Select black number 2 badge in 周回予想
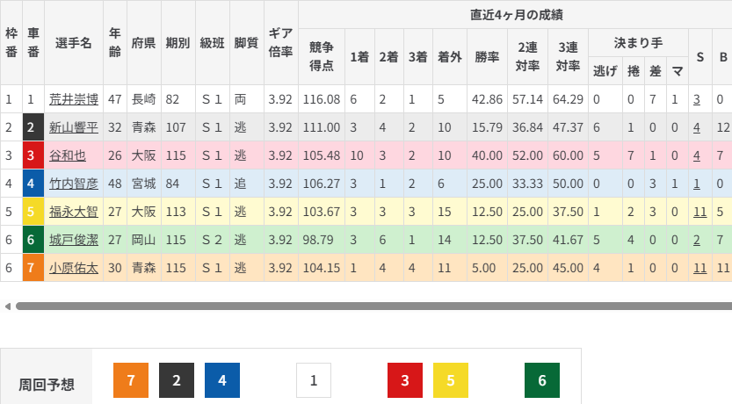 click(177, 380)
